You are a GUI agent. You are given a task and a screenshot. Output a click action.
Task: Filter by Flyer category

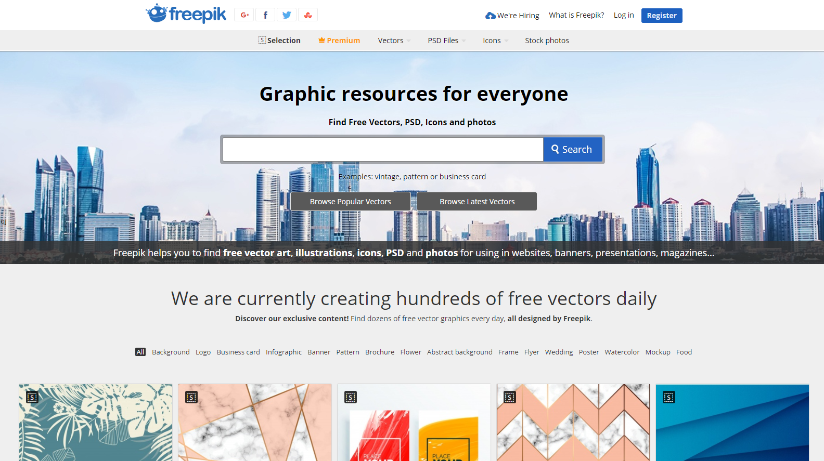pos(532,352)
